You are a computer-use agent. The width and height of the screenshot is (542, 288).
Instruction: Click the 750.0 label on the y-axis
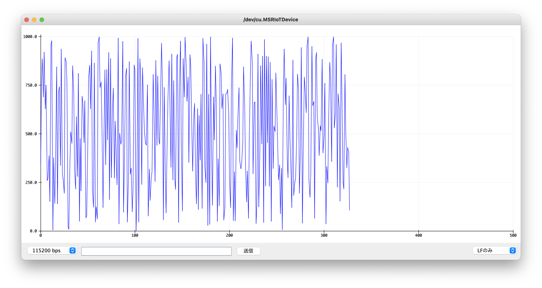point(31,85)
